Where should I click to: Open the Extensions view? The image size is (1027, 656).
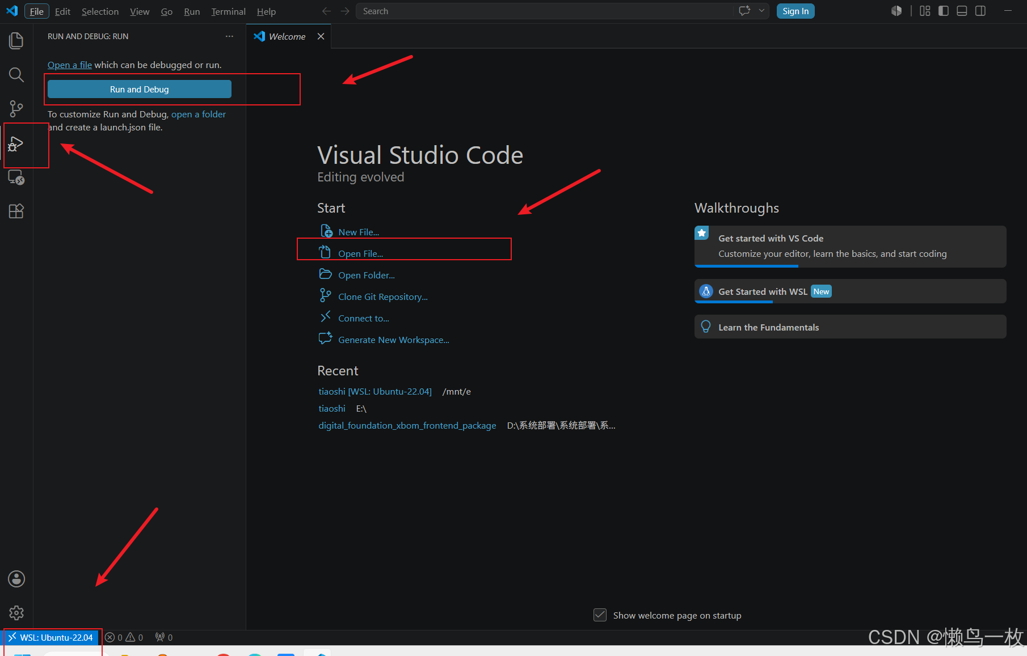point(16,211)
